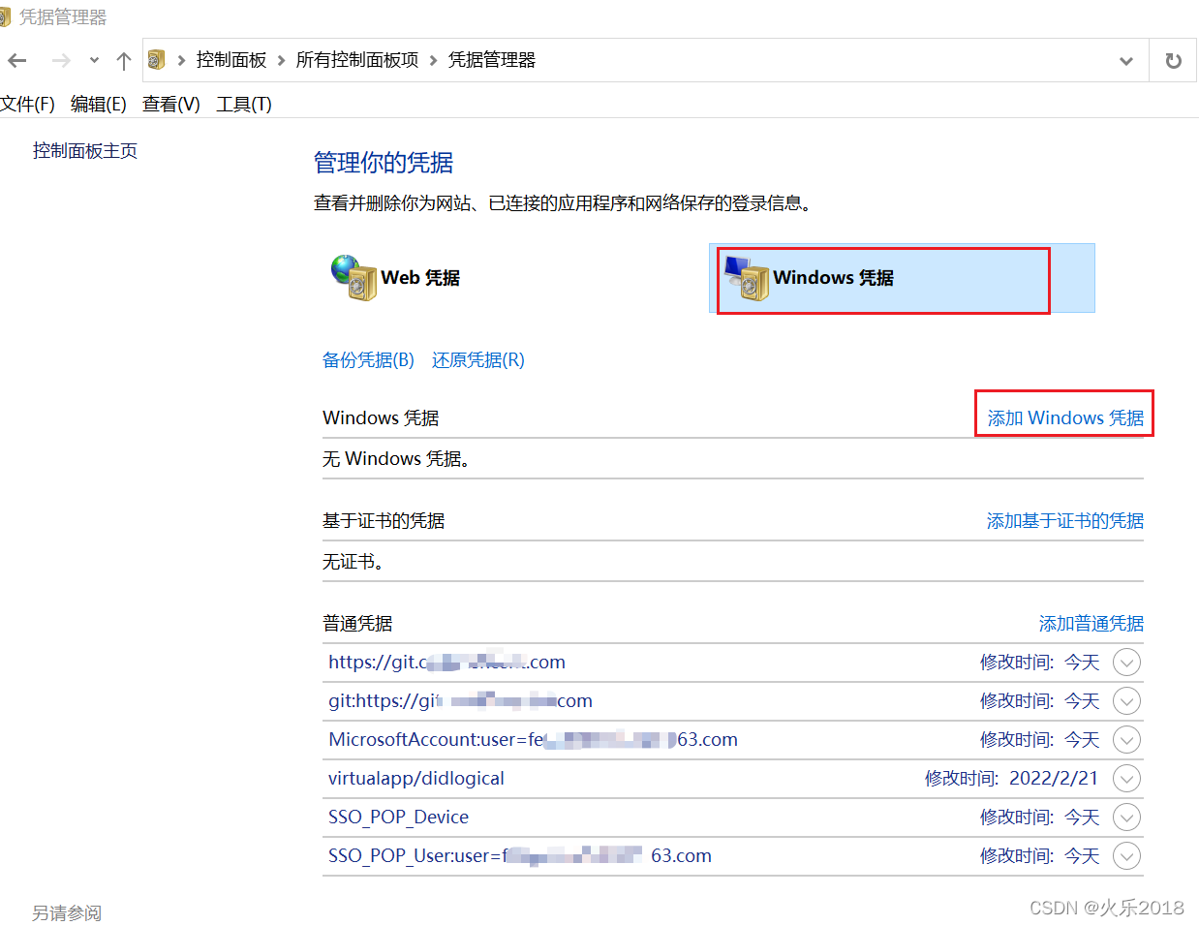Select the Web 凭据 label

tap(420, 278)
